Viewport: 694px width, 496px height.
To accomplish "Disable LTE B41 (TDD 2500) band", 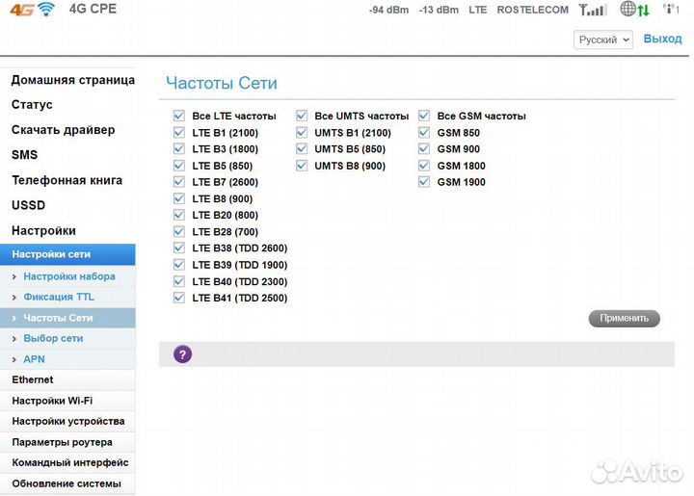I will point(179,298).
